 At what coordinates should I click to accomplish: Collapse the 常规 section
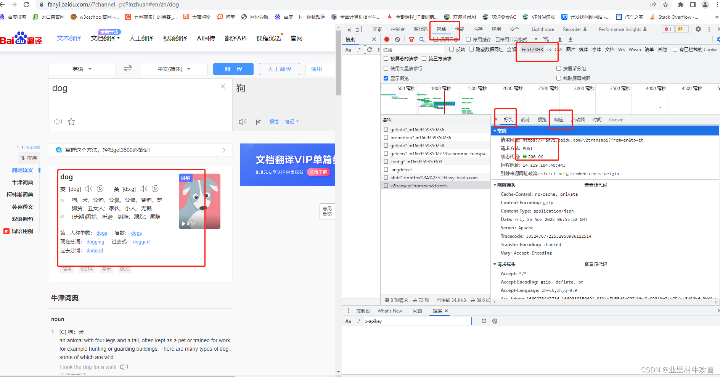tap(495, 130)
